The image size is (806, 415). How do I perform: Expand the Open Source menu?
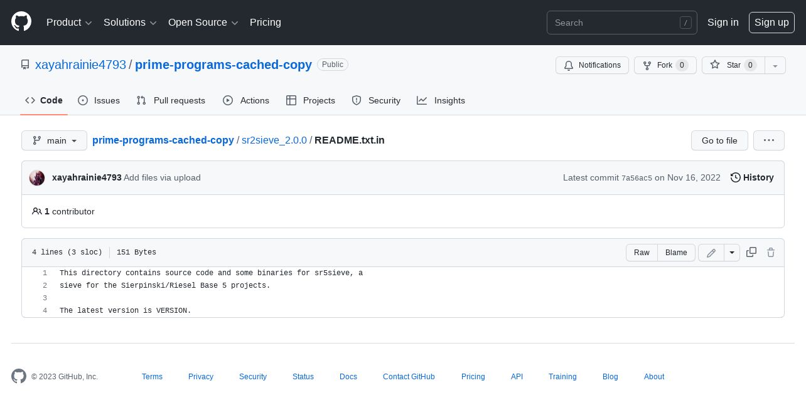pyautogui.click(x=203, y=23)
